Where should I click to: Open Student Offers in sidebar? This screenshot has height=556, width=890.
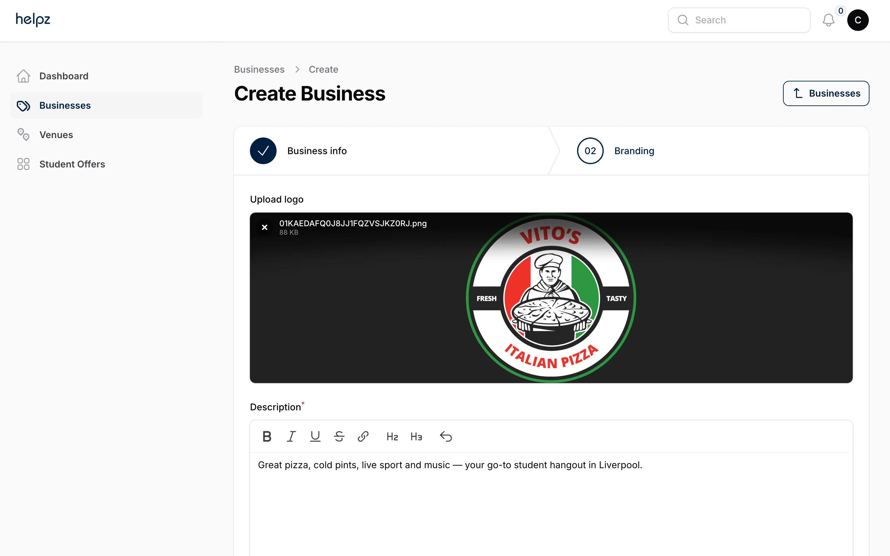tap(106, 164)
